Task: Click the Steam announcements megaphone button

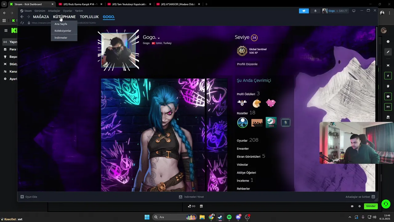Action: [304, 11]
